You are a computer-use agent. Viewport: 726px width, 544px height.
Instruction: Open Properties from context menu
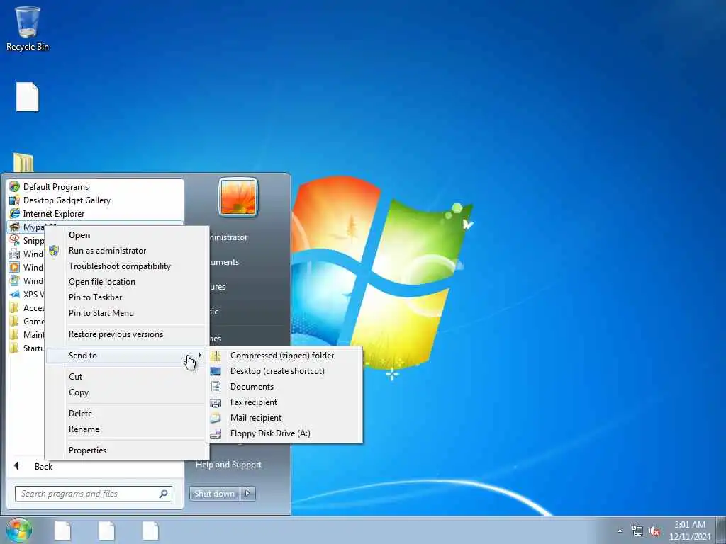point(87,450)
